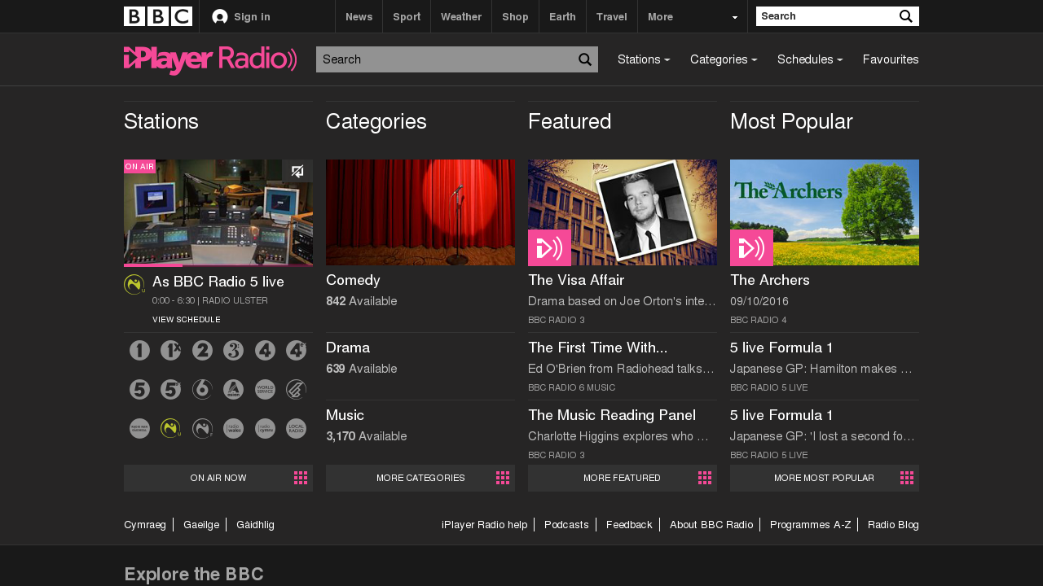The image size is (1043, 586).
Task: Open the BBC Radio 4 station icon
Action: point(265,351)
